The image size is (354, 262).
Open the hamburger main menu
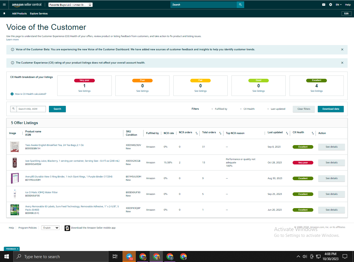click(4, 5)
